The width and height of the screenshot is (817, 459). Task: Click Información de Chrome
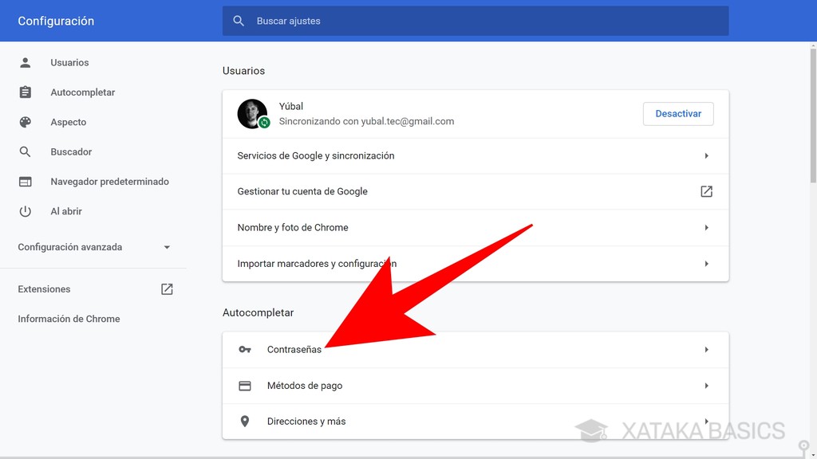point(68,318)
